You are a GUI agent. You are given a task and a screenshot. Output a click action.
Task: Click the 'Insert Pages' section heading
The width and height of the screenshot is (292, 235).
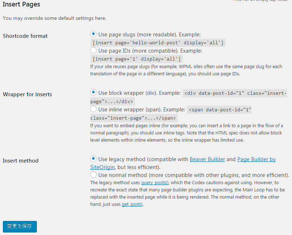21,5
